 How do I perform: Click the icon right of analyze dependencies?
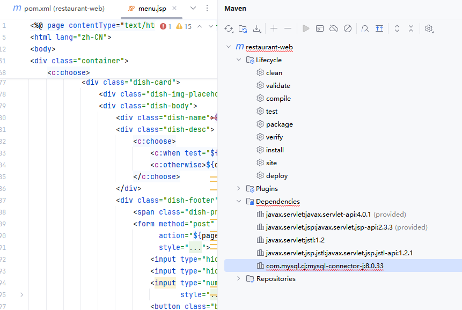point(379,28)
